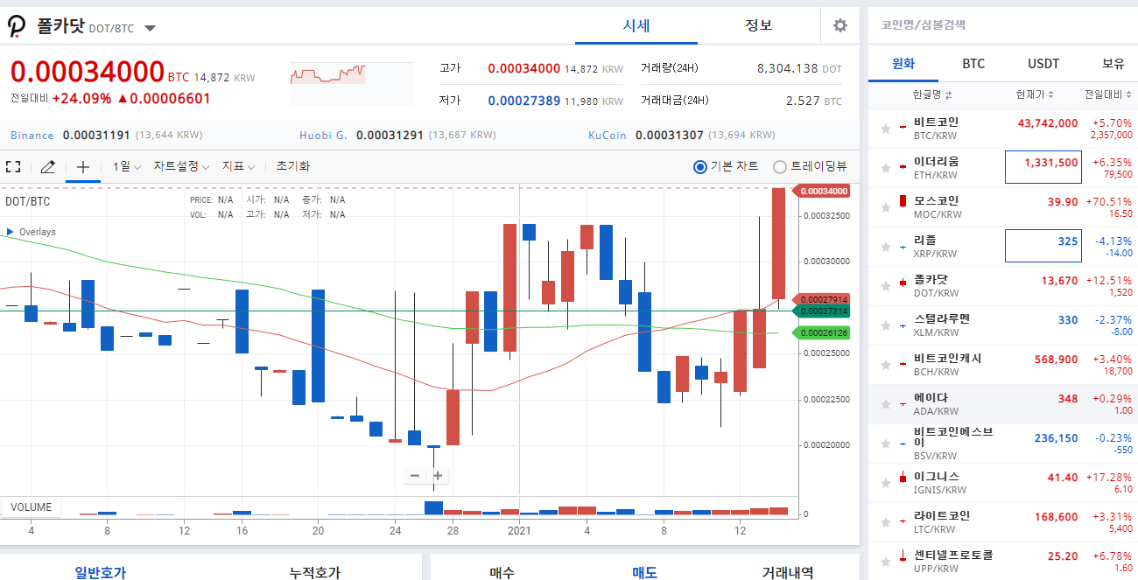The height and width of the screenshot is (580, 1138).
Task: Focus the 코인명/심볼검색 search field
Action: click(1003, 24)
